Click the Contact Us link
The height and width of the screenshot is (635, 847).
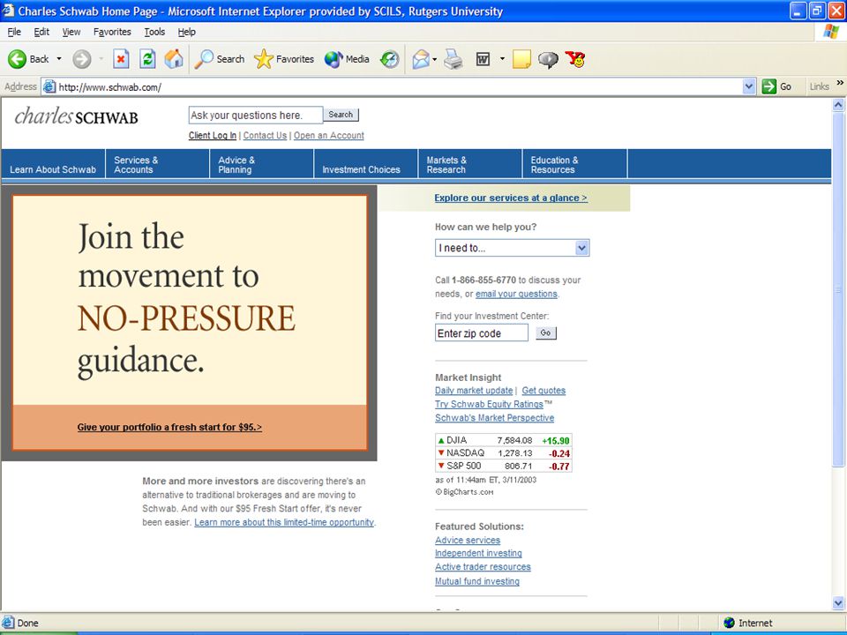point(265,136)
